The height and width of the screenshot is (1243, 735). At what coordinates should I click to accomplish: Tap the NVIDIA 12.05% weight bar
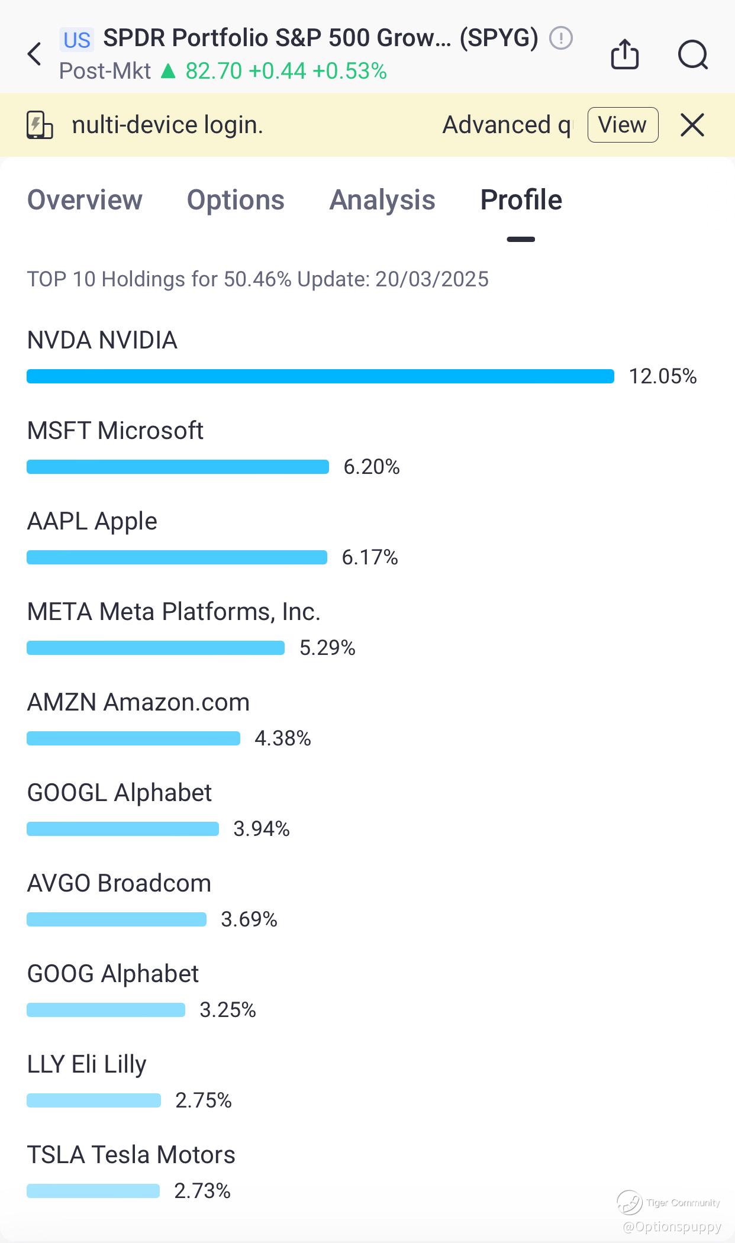[320, 376]
